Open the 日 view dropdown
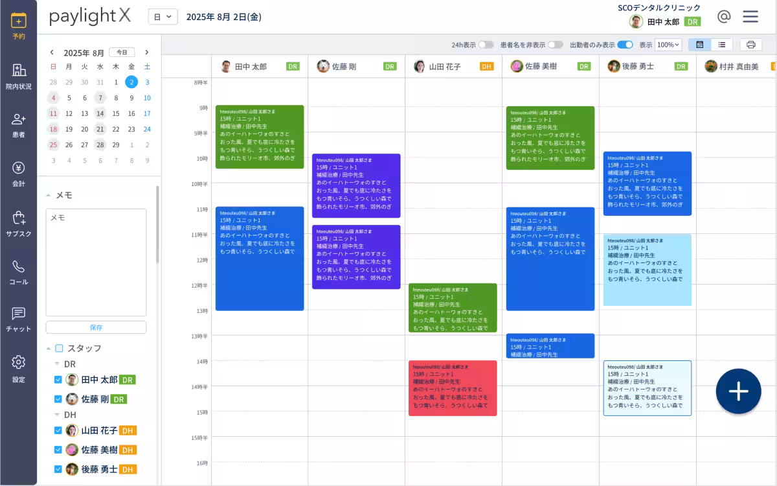This screenshot has height=486, width=777. (x=163, y=17)
